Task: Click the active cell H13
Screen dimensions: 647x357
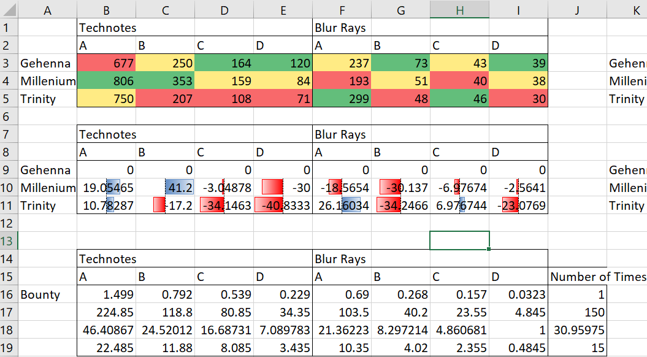Action: pos(460,240)
